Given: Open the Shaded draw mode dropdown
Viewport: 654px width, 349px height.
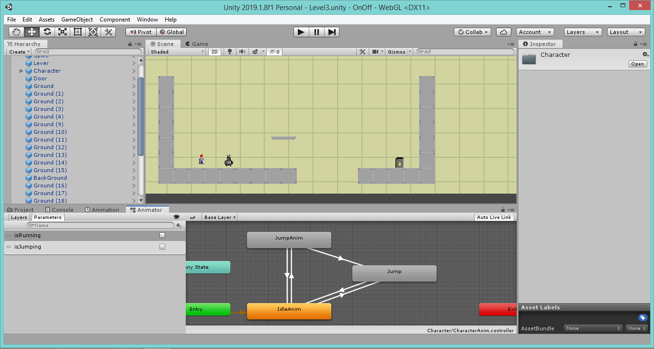Looking at the screenshot, I should (177, 52).
